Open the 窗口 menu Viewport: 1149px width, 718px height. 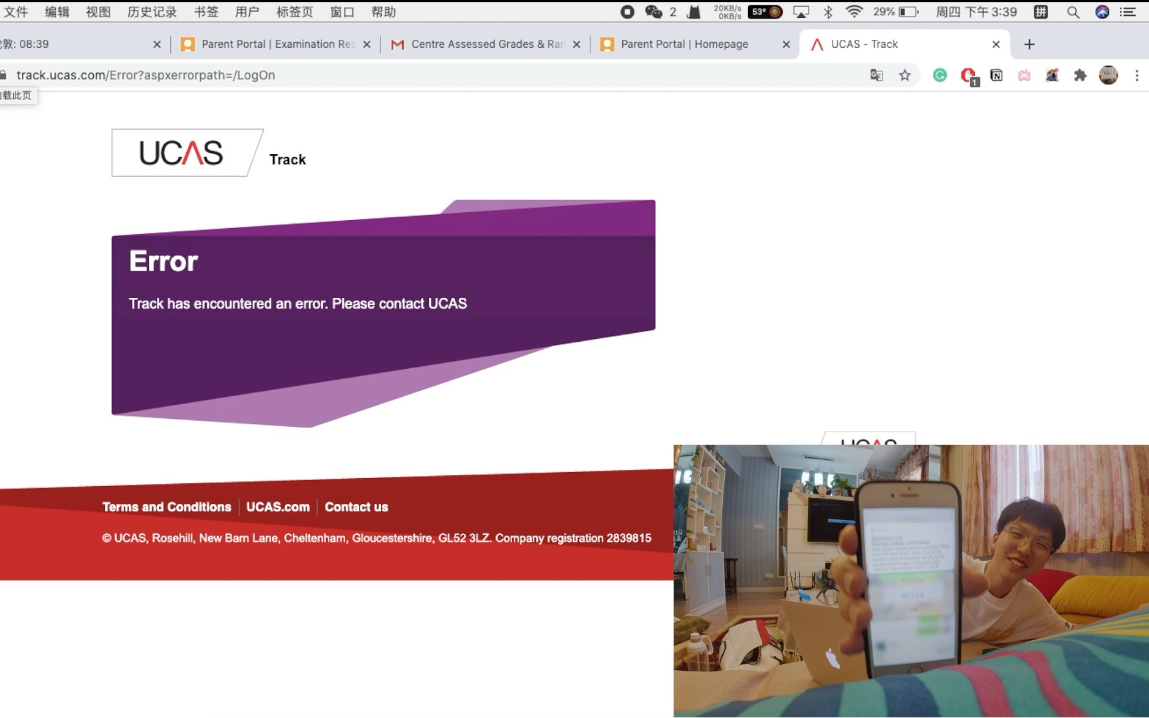342,12
